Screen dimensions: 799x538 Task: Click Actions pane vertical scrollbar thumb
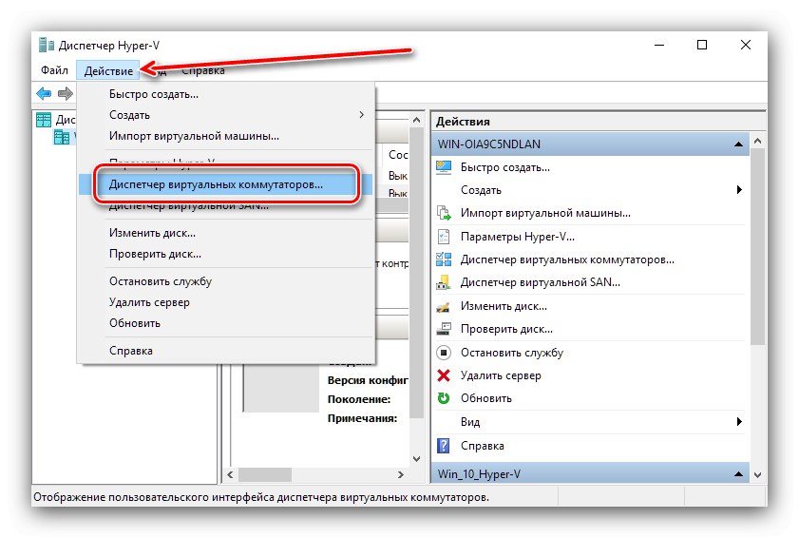tap(758, 246)
